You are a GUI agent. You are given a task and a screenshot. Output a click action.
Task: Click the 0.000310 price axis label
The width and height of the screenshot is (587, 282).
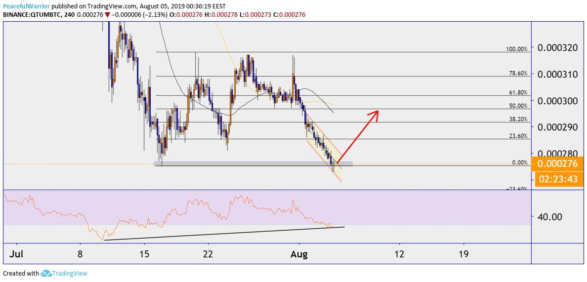(558, 74)
